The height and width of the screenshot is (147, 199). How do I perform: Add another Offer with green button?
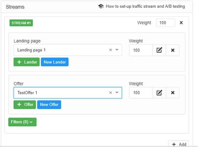(x=24, y=105)
